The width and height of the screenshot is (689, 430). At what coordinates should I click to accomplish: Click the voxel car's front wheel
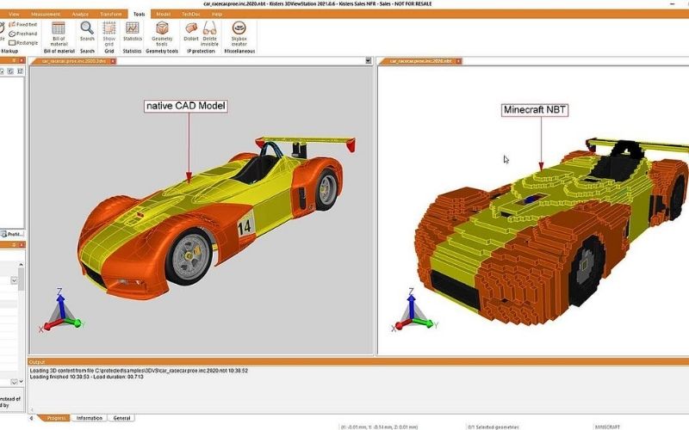click(x=587, y=271)
